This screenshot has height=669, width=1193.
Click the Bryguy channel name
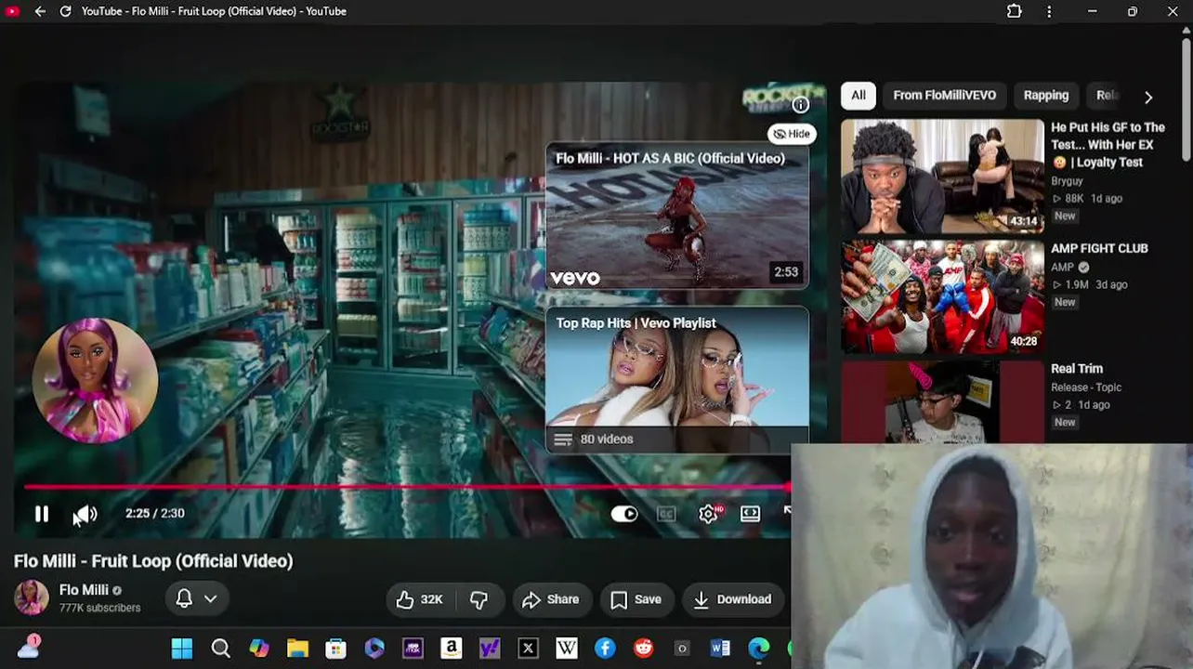pyautogui.click(x=1068, y=181)
